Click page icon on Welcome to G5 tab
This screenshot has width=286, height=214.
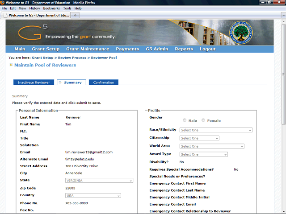point(5,15)
